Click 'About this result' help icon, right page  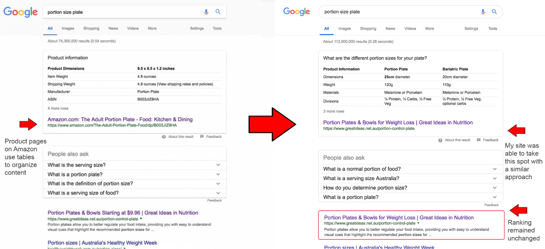click(440, 140)
